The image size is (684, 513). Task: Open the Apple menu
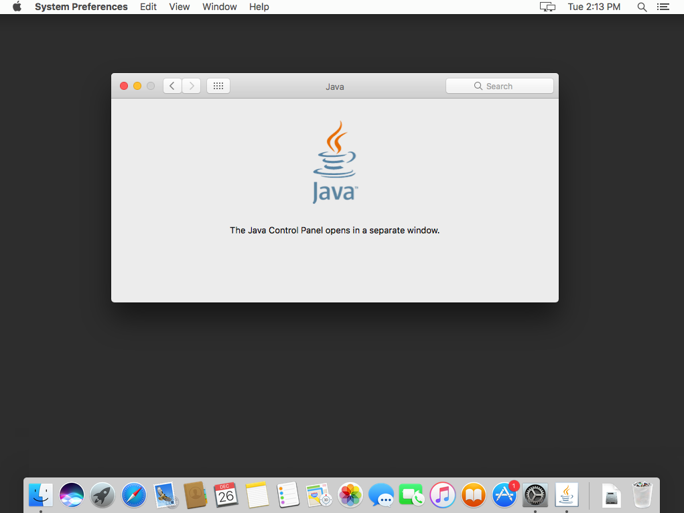(17, 7)
